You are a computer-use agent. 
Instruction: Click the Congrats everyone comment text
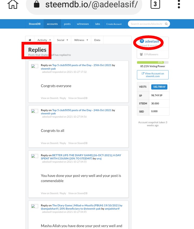pos(56,86)
